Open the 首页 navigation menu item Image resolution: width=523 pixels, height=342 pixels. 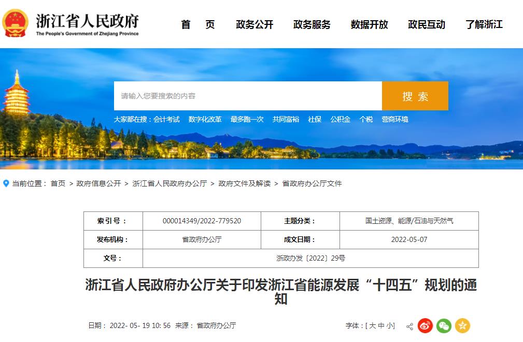[197, 24]
